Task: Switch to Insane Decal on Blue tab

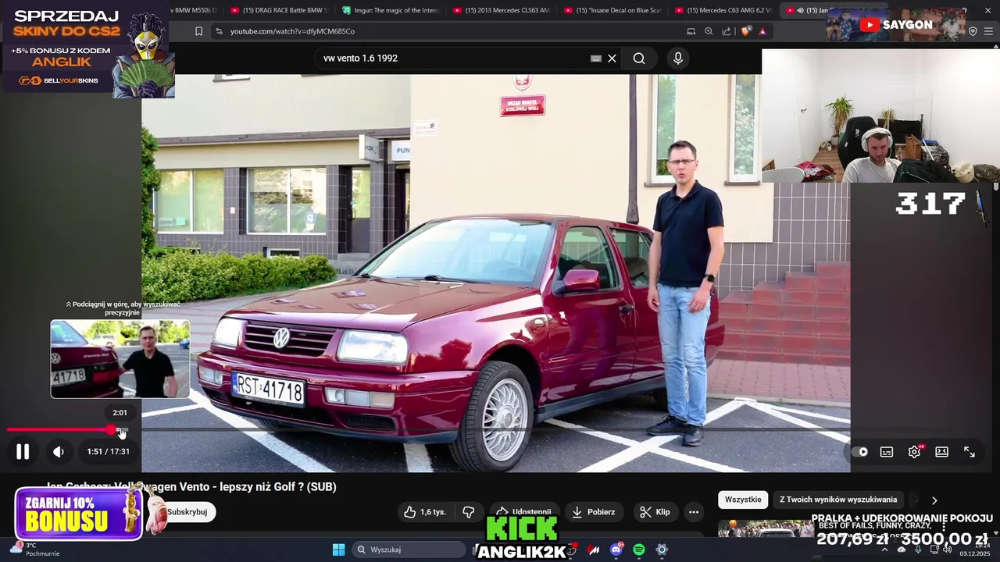Action: click(612, 10)
